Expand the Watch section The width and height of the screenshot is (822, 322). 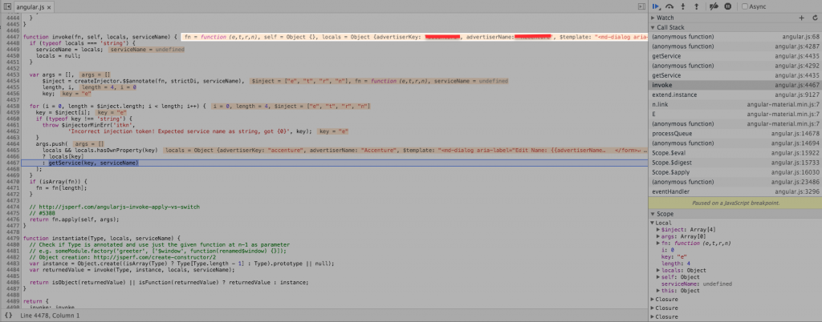click(x=653, y=18)
